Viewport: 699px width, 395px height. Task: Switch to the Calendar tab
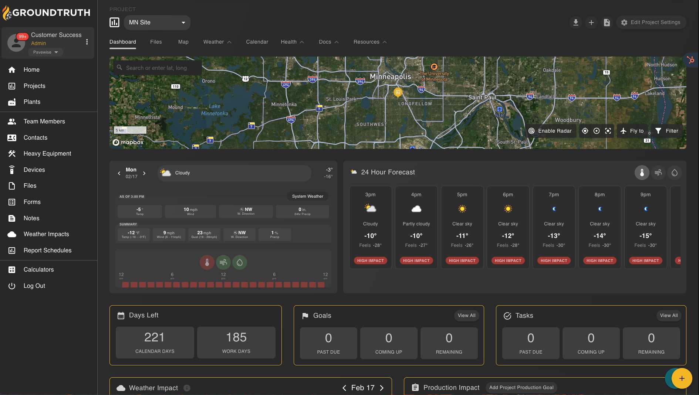(257, 42)
